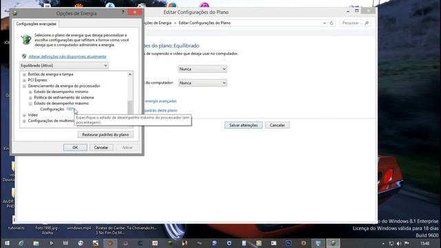The width and height of the screenshot is (441, 248).
Task: Select the windows.mp4 desktop file
Action: [x=79, y=228]
